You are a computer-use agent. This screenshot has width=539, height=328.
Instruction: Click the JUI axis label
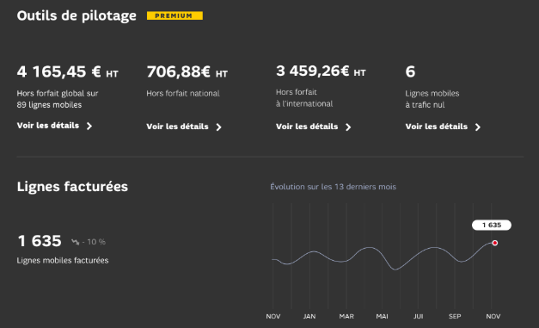coord(419,316)
